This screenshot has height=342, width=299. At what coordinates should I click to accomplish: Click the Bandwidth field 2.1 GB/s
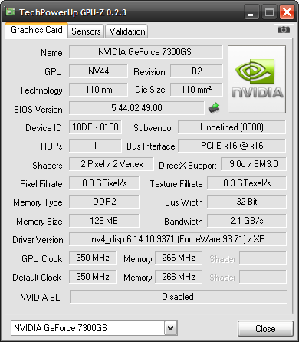point(247,221)
